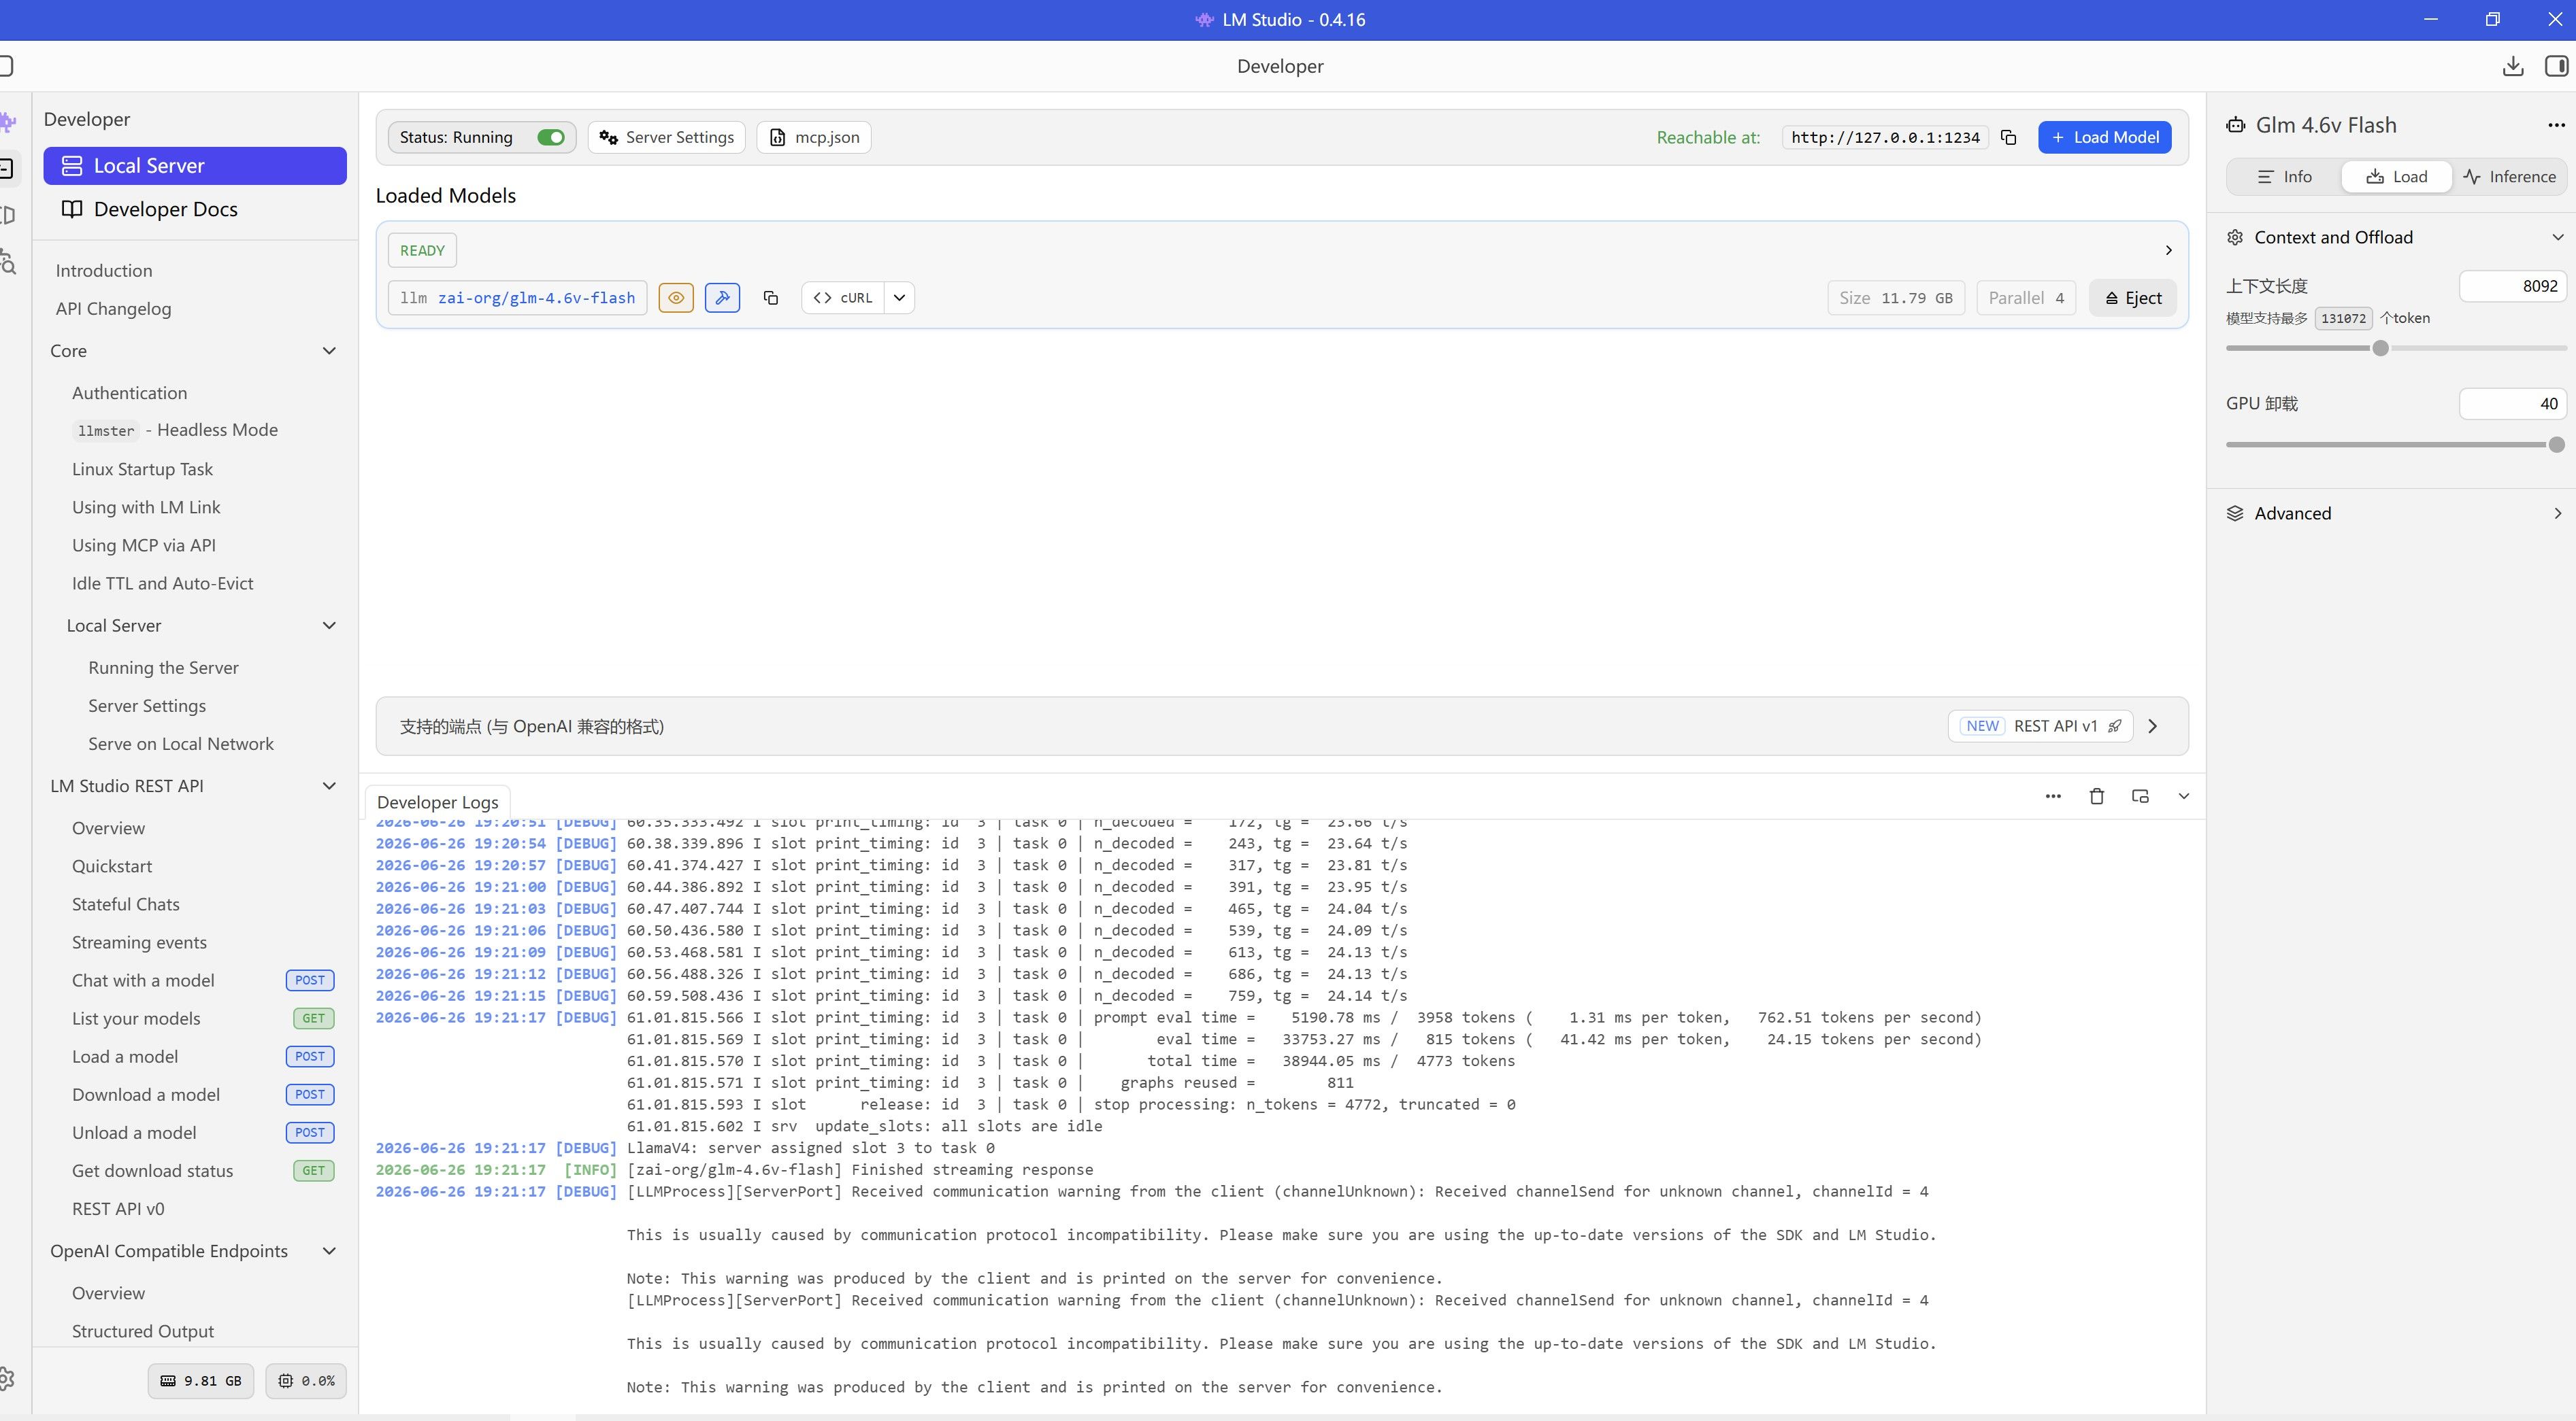Screen dimensions: 2576x1421
Task: Open the downloads icon in the top bar
Action: tap(2512, 66)
